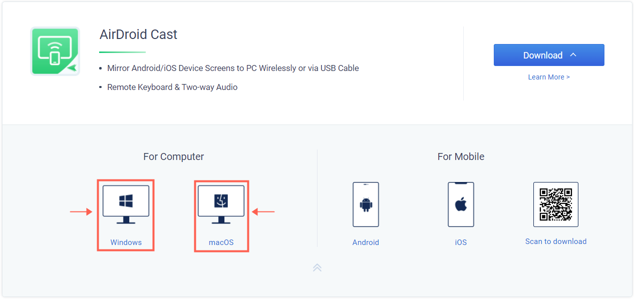The height and width of the screenshot is (300, 634).
Task: Choose the Android phone icon
Action: 366,204
